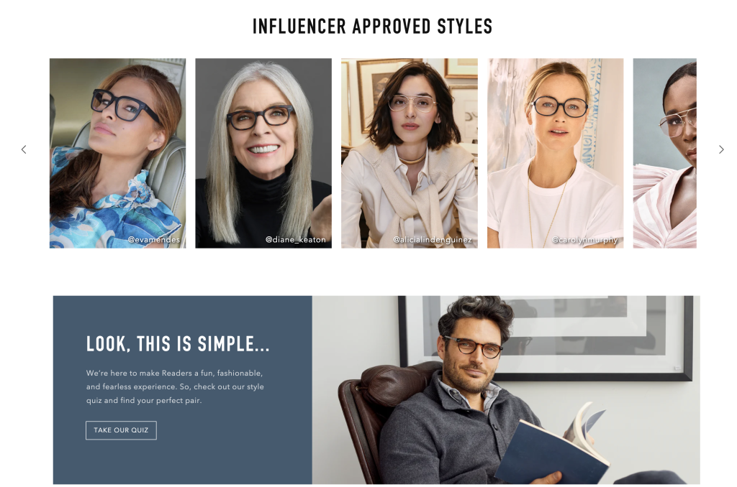Click the @diane_keaton handle caption
The height and width of the screenshot is (487, 737).
point(296,240)
